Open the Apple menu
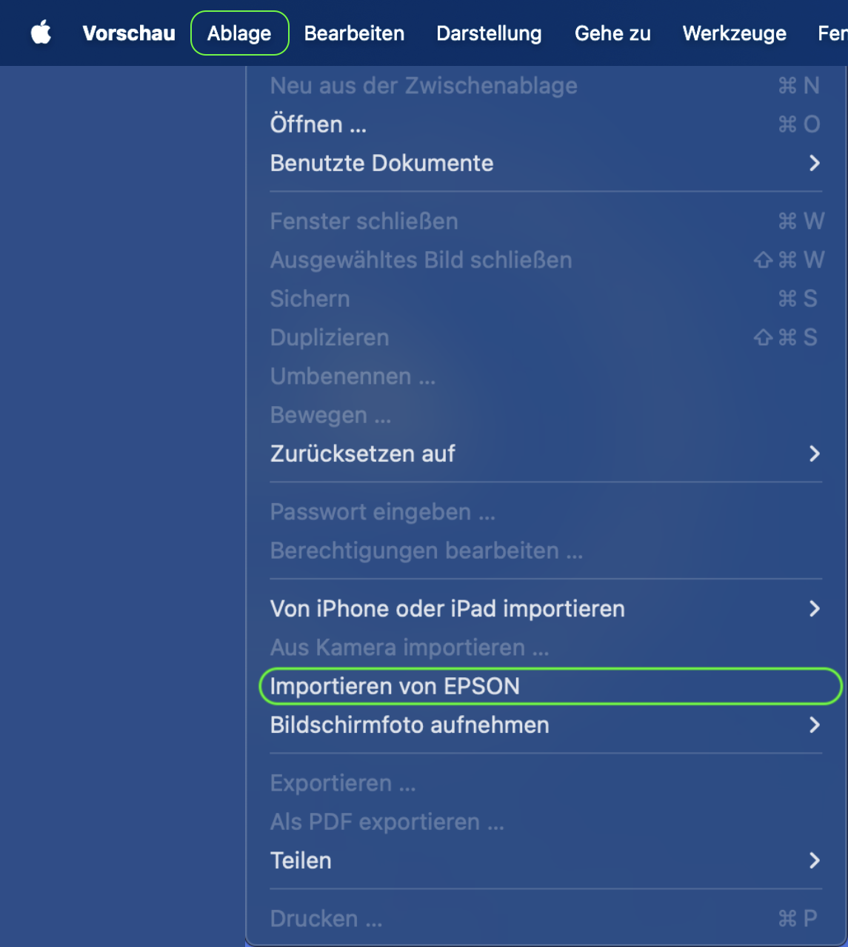 [41, 33]
